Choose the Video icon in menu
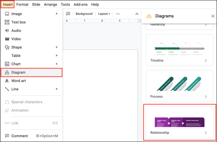This screenshot has height=142, width=217. coord(7,39)
